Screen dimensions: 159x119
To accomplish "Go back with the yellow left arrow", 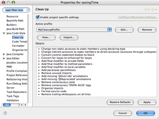I will click(146, 10).
